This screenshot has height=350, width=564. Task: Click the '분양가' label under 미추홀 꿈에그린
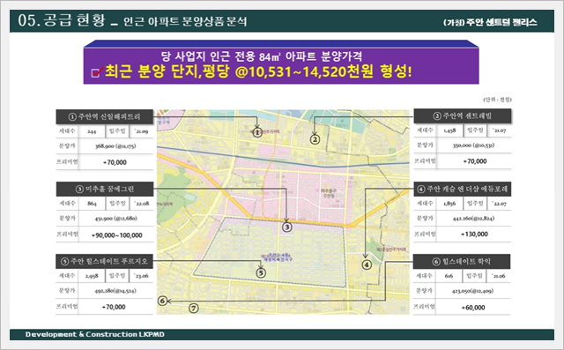pyautogui.click(x=67, y=218)
